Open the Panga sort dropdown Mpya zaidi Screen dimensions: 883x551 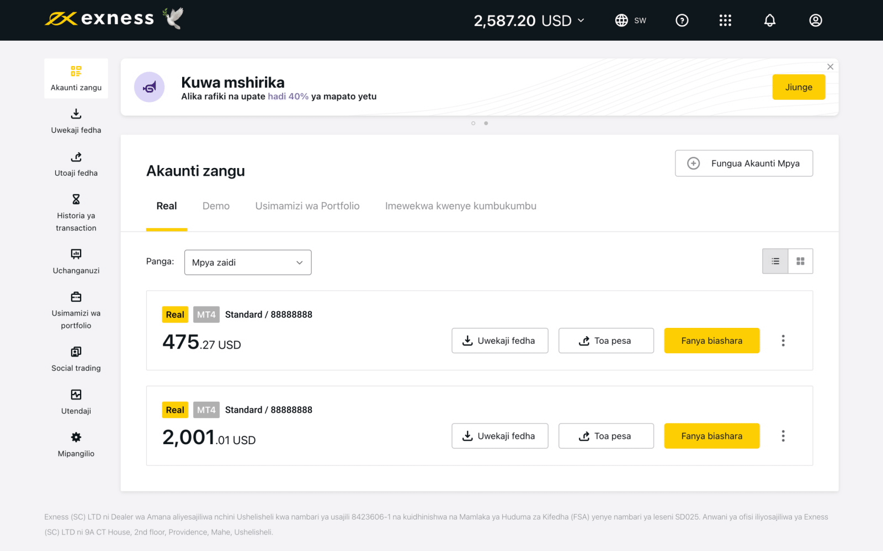(x=248, y=262)
